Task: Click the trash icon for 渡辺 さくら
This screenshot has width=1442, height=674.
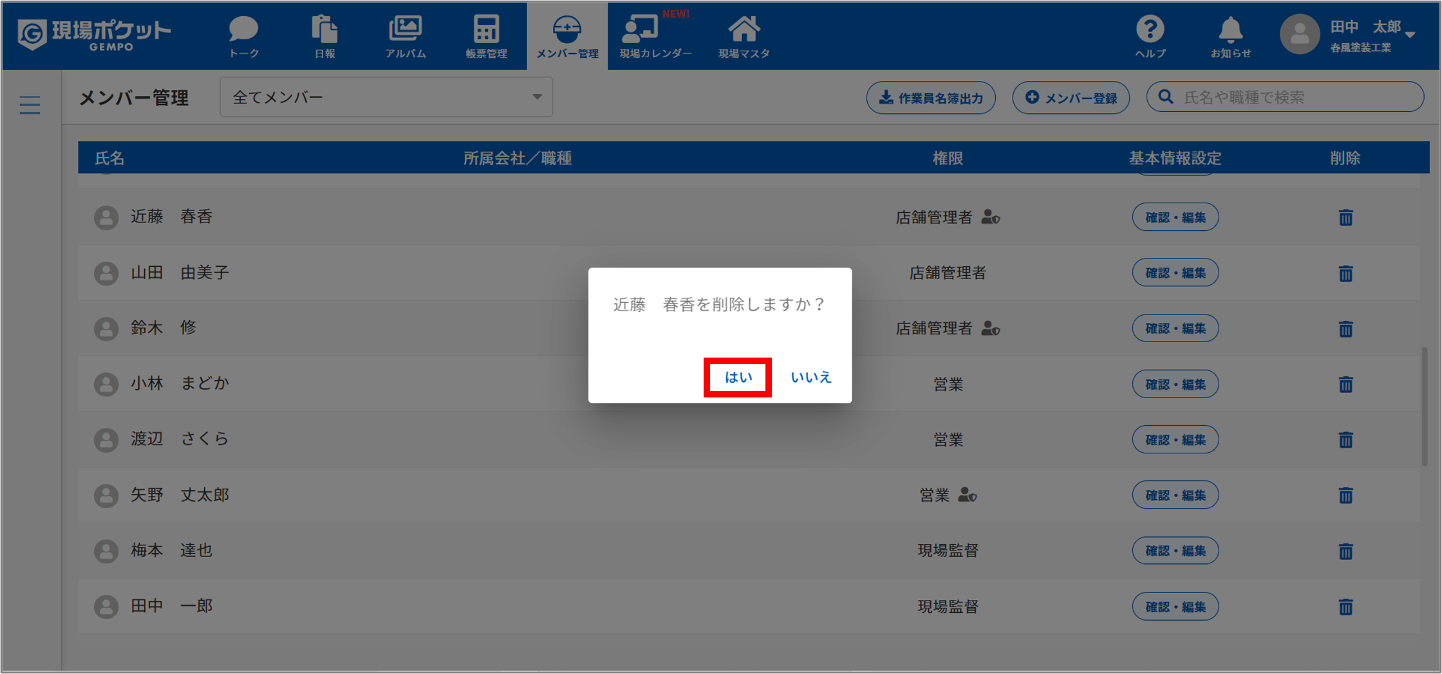Action: 1345,440
